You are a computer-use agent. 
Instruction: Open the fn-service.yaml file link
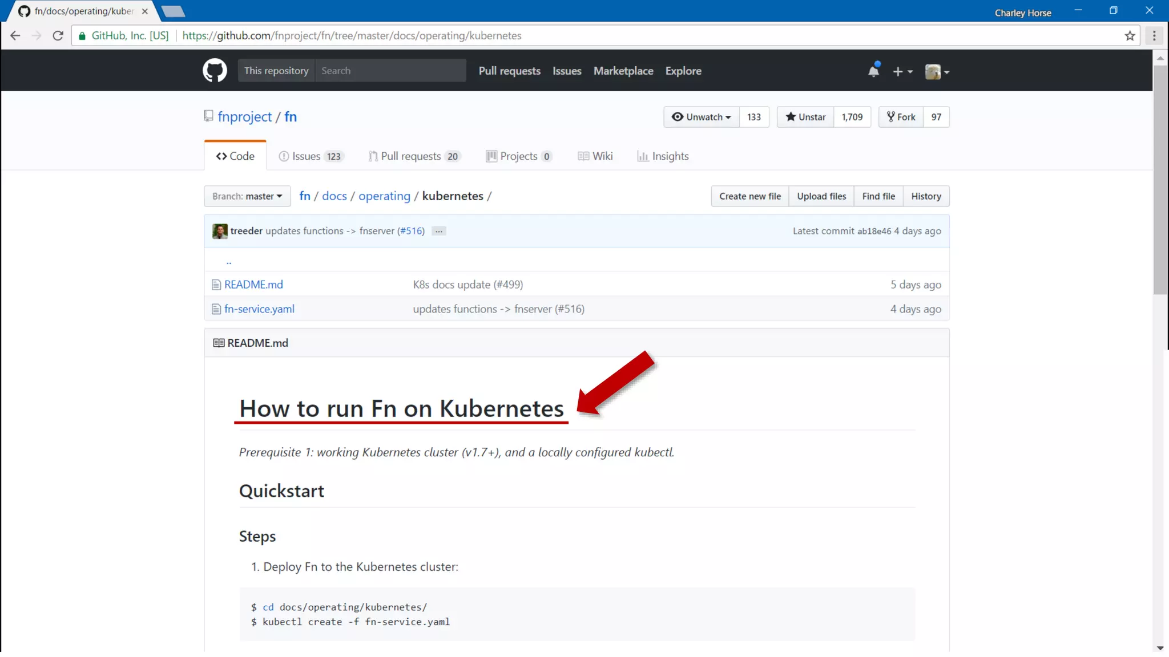(x=259, y=309)
